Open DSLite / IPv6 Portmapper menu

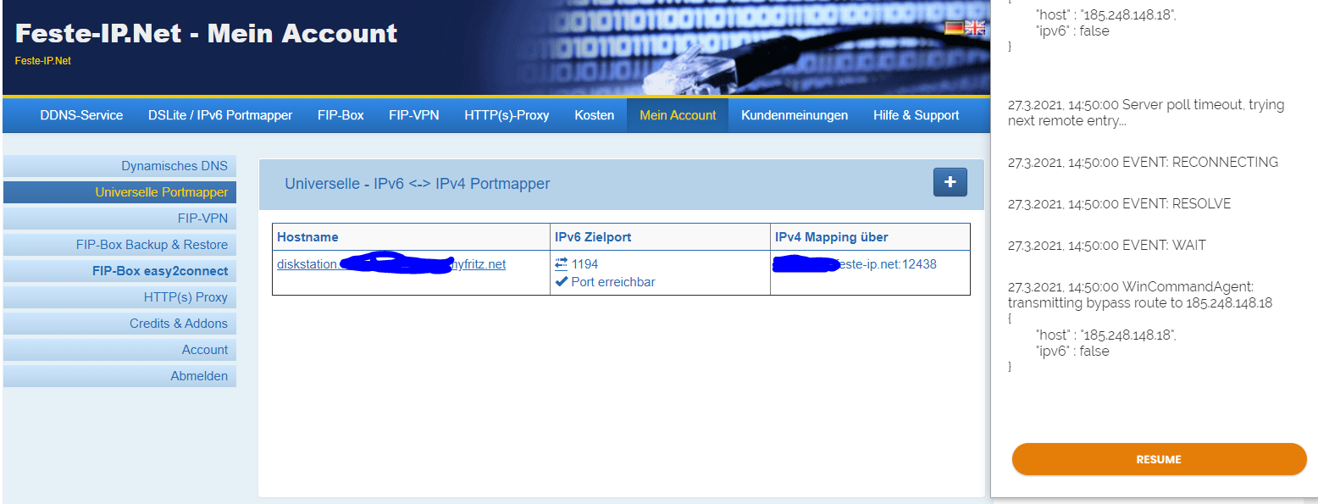pos(220,115)
